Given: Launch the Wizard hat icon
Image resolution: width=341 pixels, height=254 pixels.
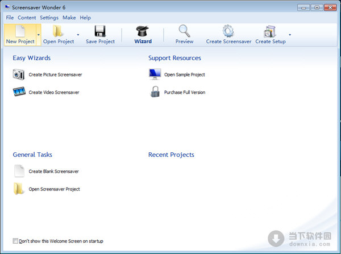Looking at the screenshot, I should (143, 31).
